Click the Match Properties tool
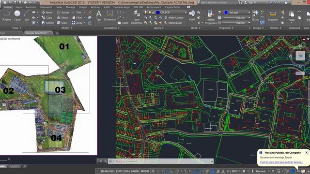 211,17
